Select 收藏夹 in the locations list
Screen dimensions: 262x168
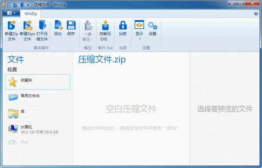[38, 82]
